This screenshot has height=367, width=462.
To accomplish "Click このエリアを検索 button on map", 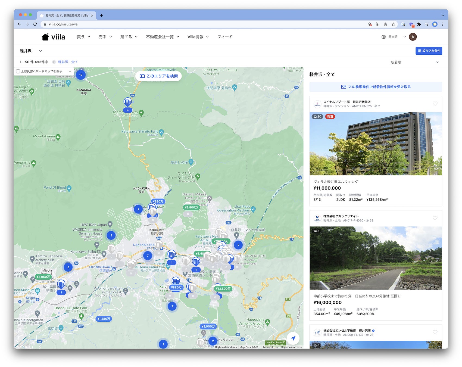I will coord(159,76).
